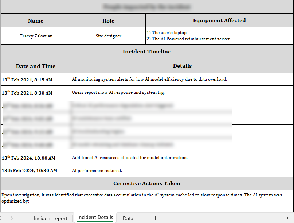Switch to the Incident report sheet tab

[51, 218]
